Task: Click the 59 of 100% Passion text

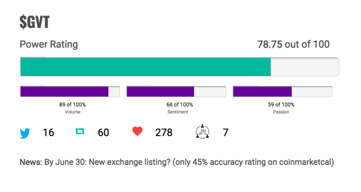Action: pos(281,108)
